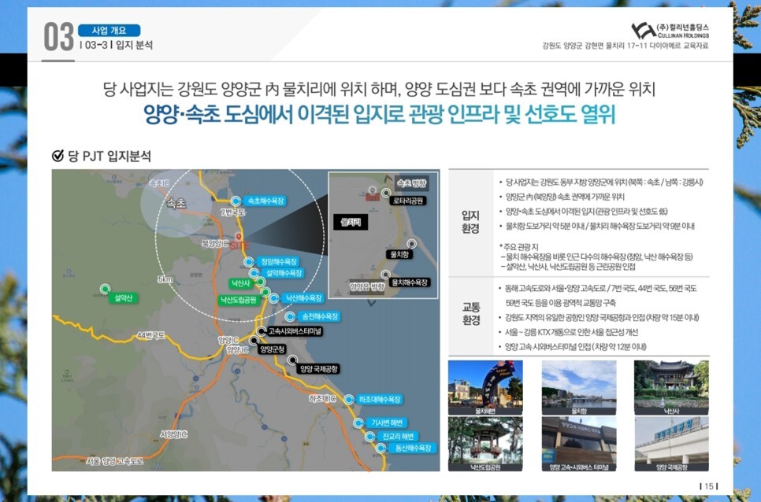The height and width of the screenshot is (502, 761).
Task: Open the 양양 고속·시외버스 터미널 photo thumbnail
Action: coord(579,444)
